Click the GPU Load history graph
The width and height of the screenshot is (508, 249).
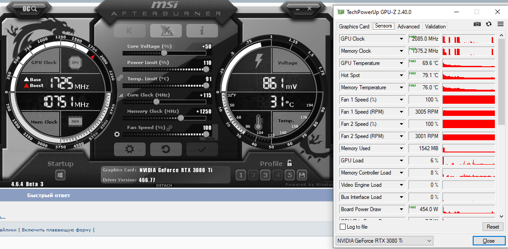tap(469, 161)
